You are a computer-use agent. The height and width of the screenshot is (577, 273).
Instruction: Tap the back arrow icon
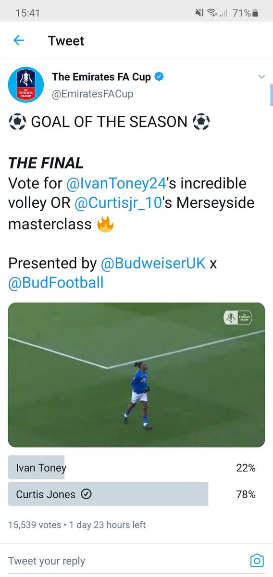[18, 40]
